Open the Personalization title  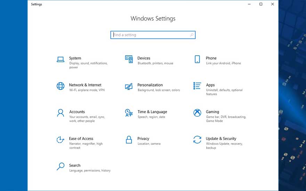pos(150,85)
